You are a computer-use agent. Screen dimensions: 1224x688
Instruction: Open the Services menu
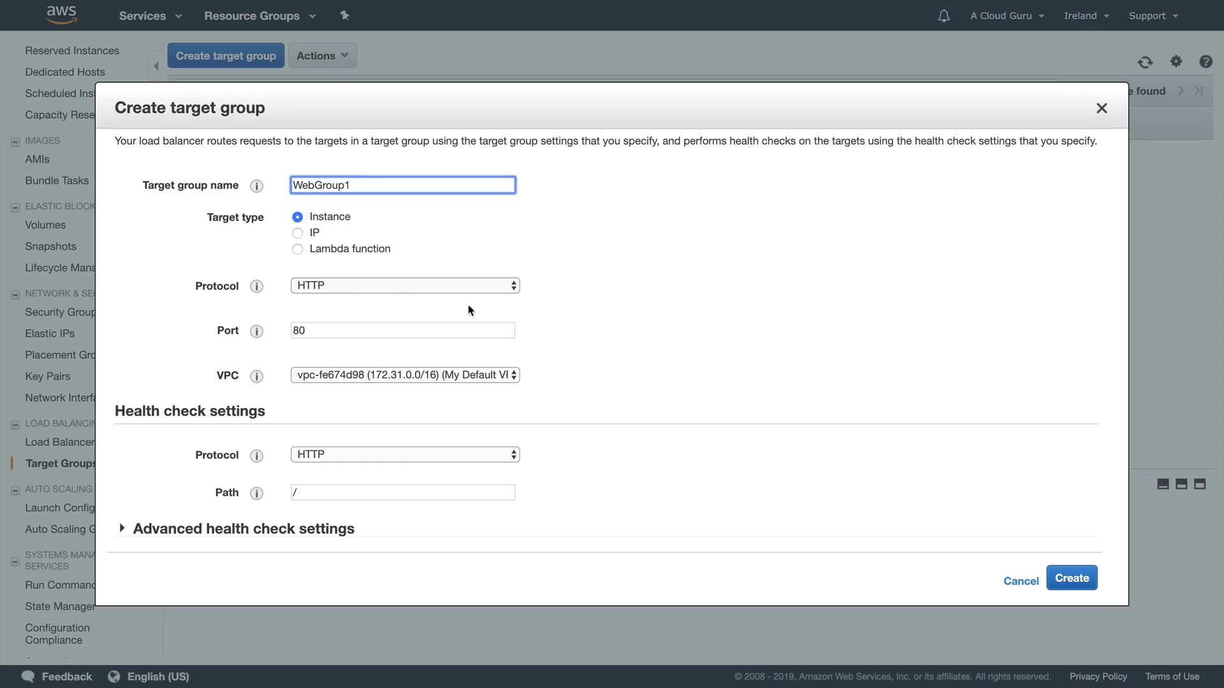pos(150,16)
